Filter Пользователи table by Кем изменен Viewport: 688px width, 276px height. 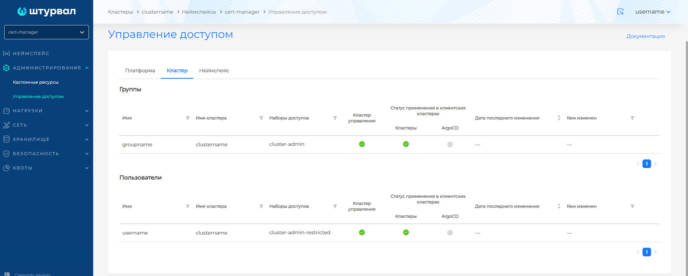[632, 206]
